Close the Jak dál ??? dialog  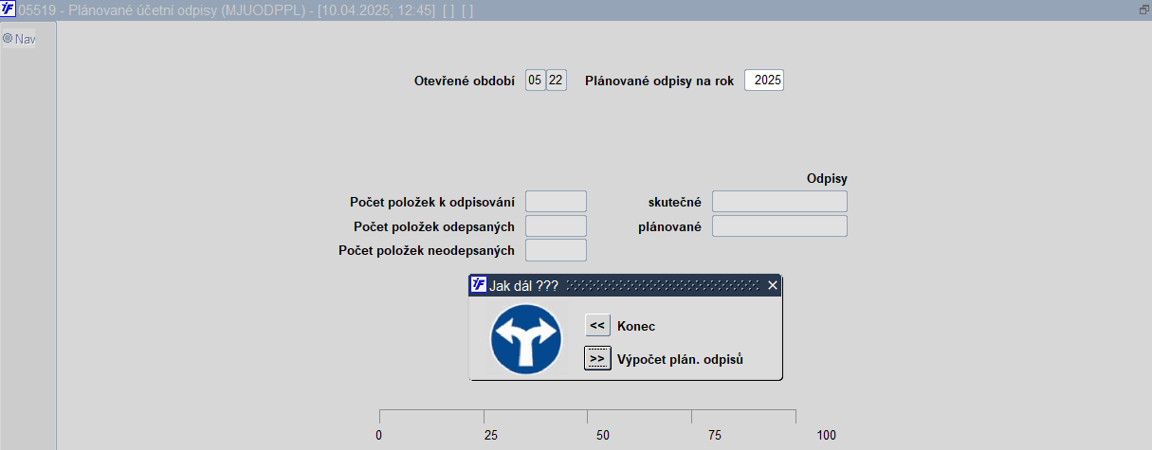[772, 285]
